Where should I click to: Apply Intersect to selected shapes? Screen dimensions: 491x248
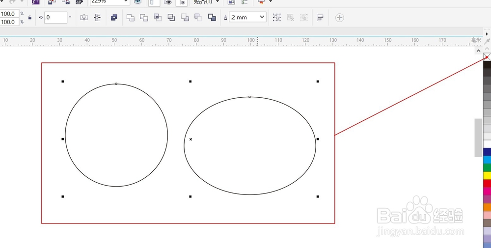click(x=158, y=18)
